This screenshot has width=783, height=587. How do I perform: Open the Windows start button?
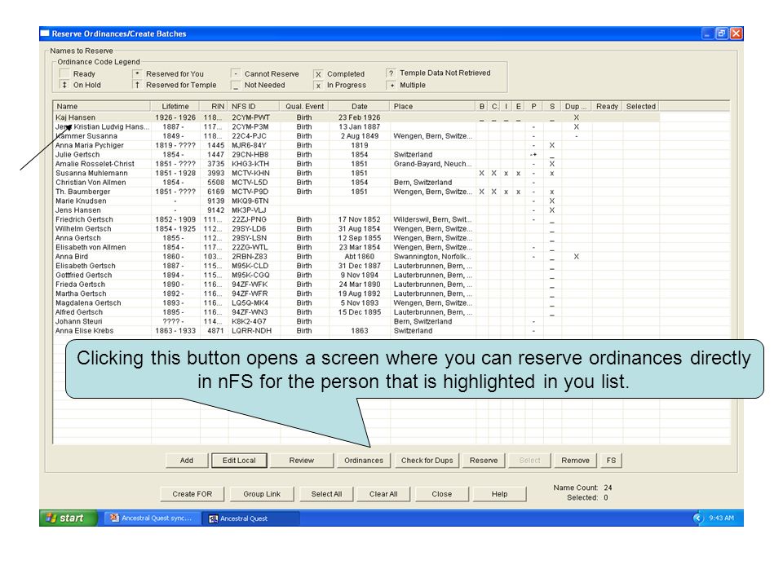[x=69, y=519]
